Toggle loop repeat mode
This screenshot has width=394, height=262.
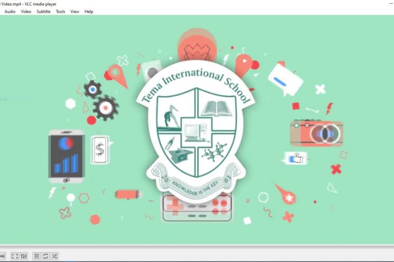click(x=46, y=256)
